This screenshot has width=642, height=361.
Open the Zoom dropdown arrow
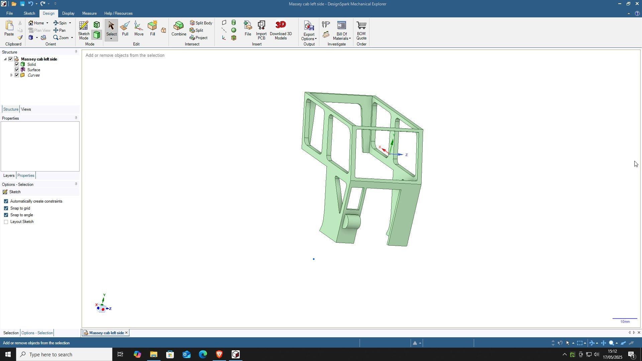click(72, 38)
